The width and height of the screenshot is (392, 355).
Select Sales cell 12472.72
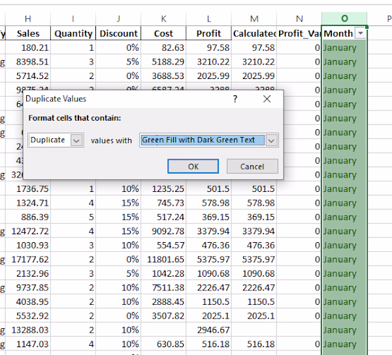[x=28, y=231]
